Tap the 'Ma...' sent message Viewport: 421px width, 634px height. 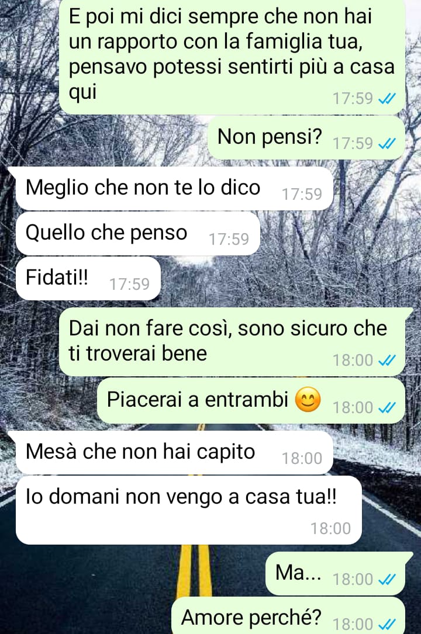(335, 574)
